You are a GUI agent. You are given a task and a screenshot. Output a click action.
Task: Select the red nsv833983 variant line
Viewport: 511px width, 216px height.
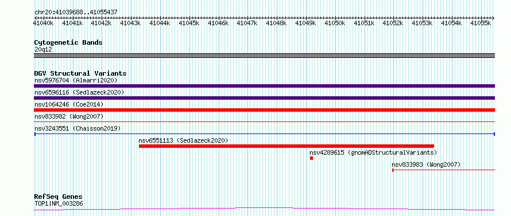click(x=444, y=170)
